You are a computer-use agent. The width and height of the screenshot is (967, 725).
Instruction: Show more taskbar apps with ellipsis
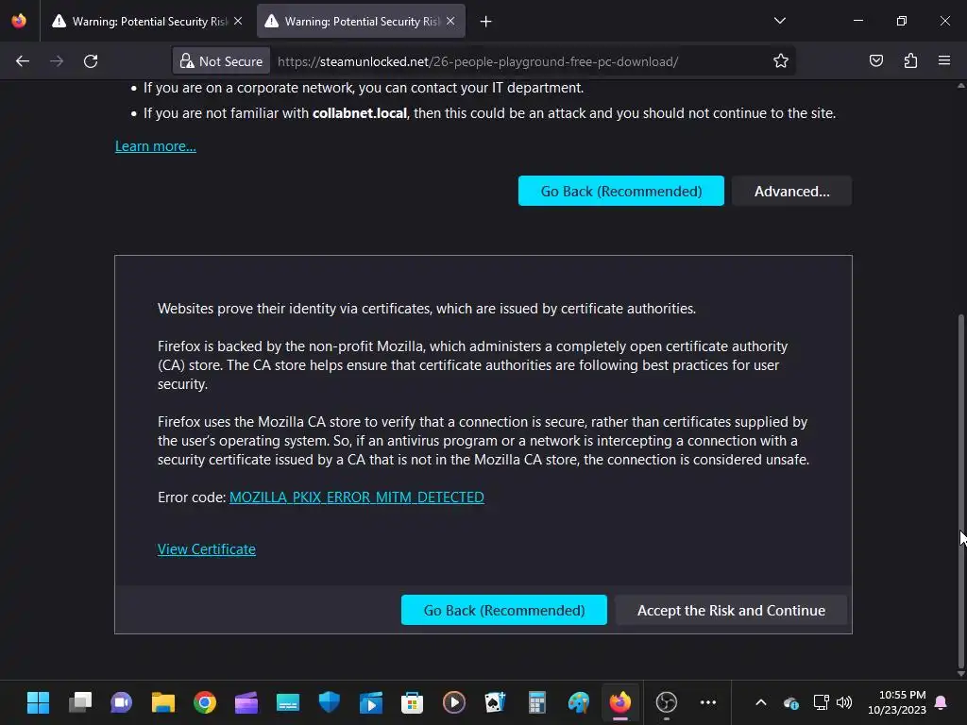pyautogui.click(x=708, y=702)
